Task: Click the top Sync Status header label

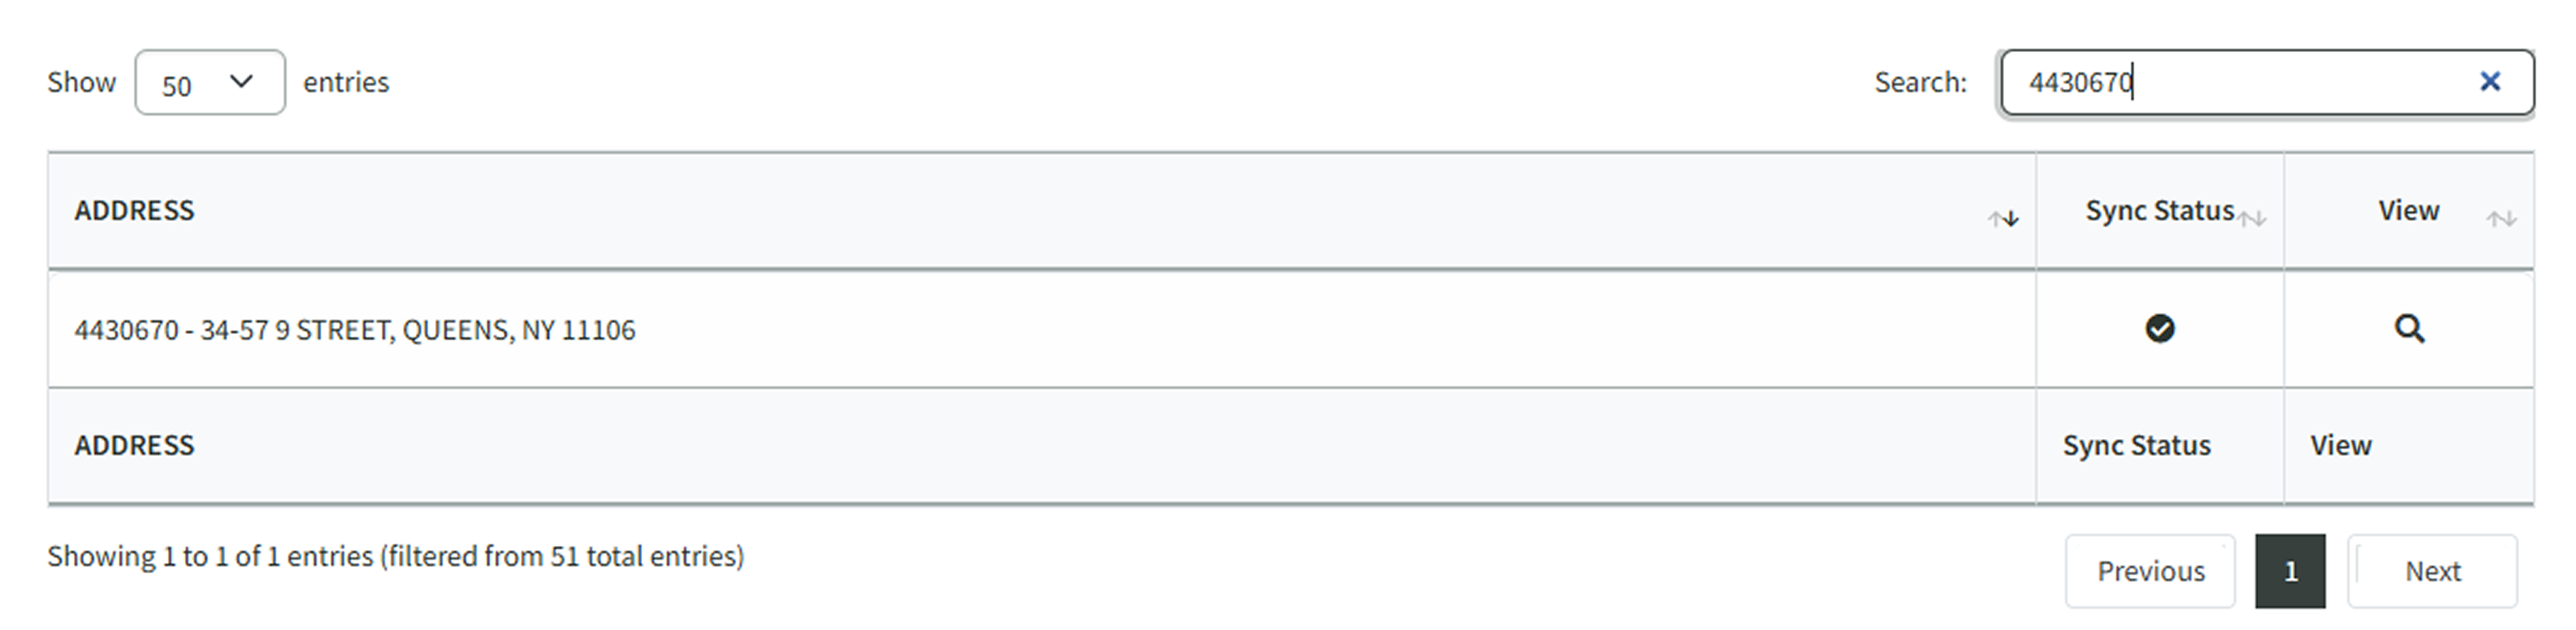Action: tap(2159, 211)
